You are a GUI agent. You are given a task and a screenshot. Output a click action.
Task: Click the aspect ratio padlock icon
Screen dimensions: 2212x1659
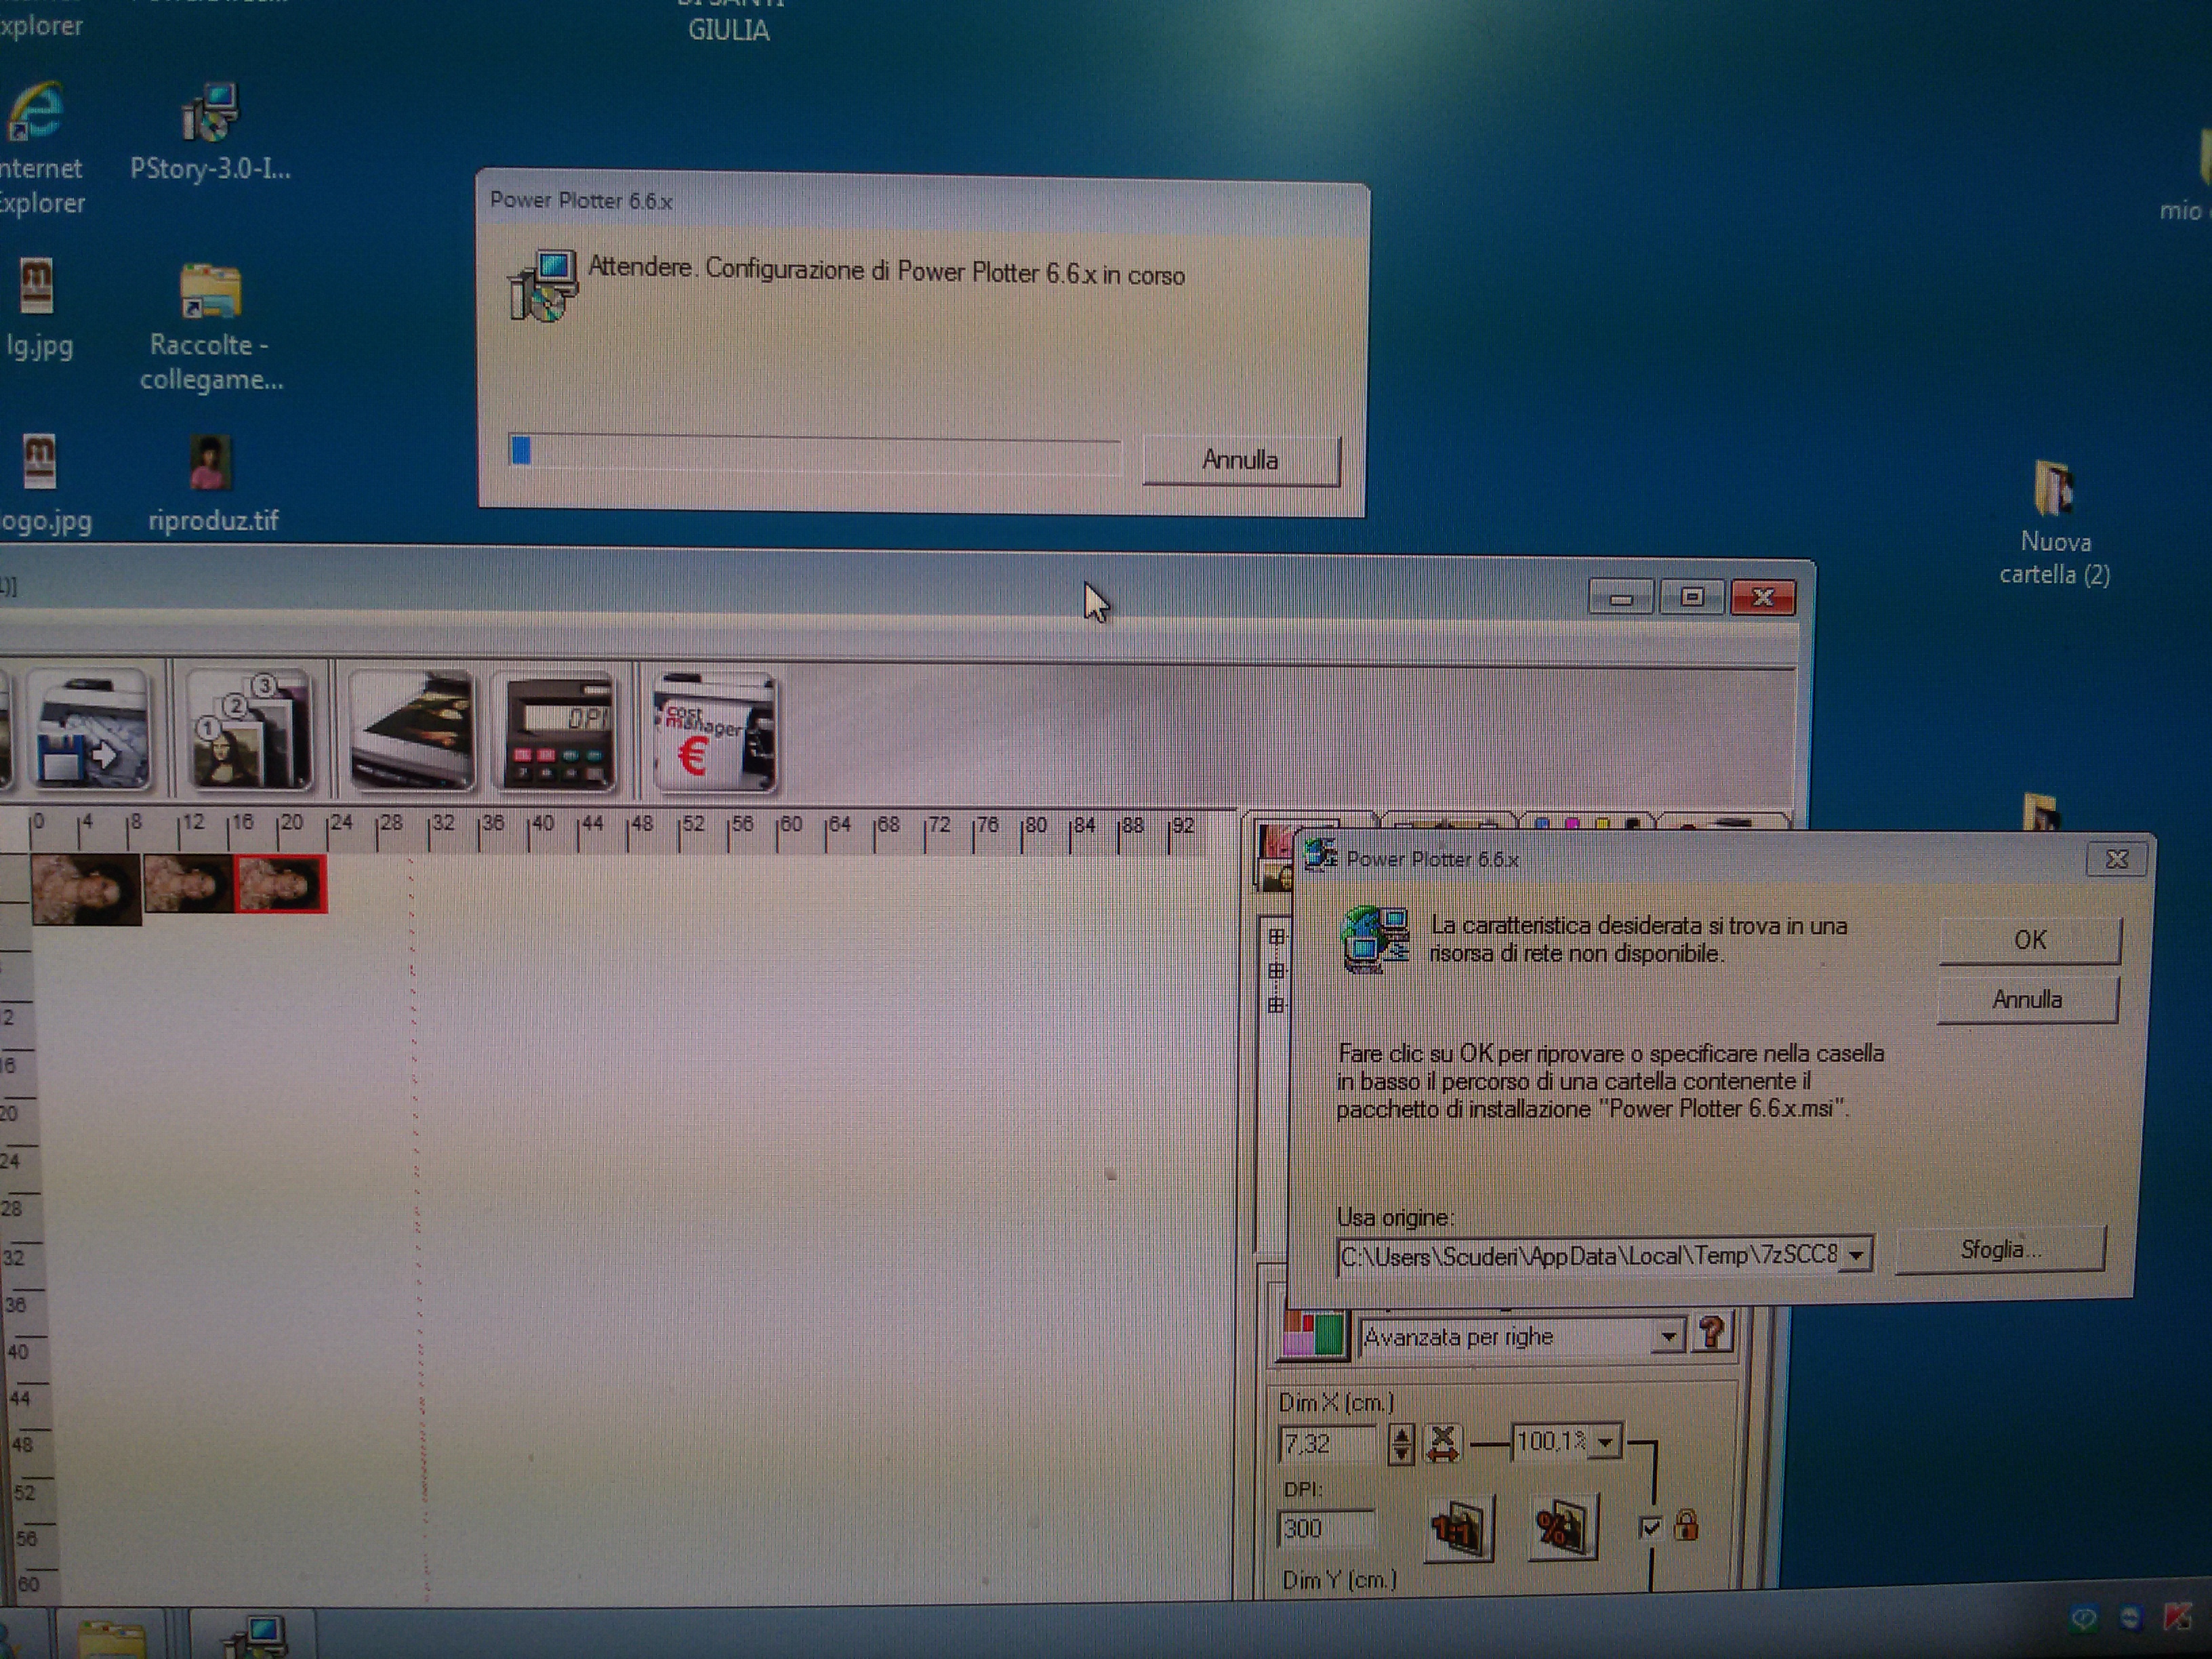click(x=1686, y=1526)
